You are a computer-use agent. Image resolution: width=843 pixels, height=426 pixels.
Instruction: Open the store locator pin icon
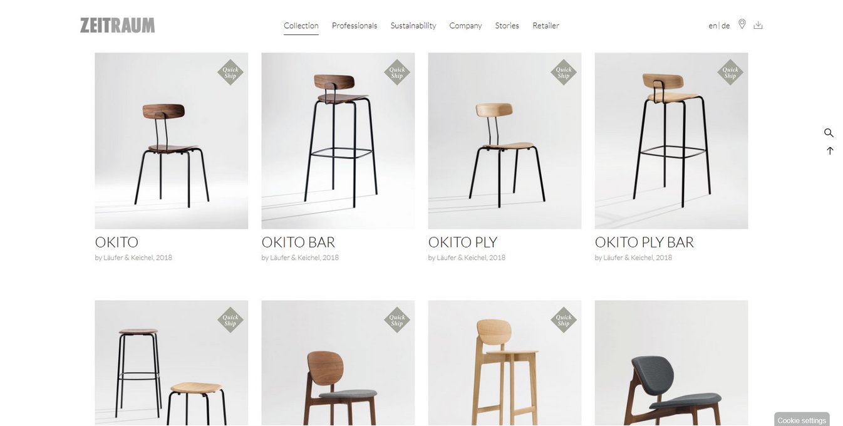coord(742,24)
